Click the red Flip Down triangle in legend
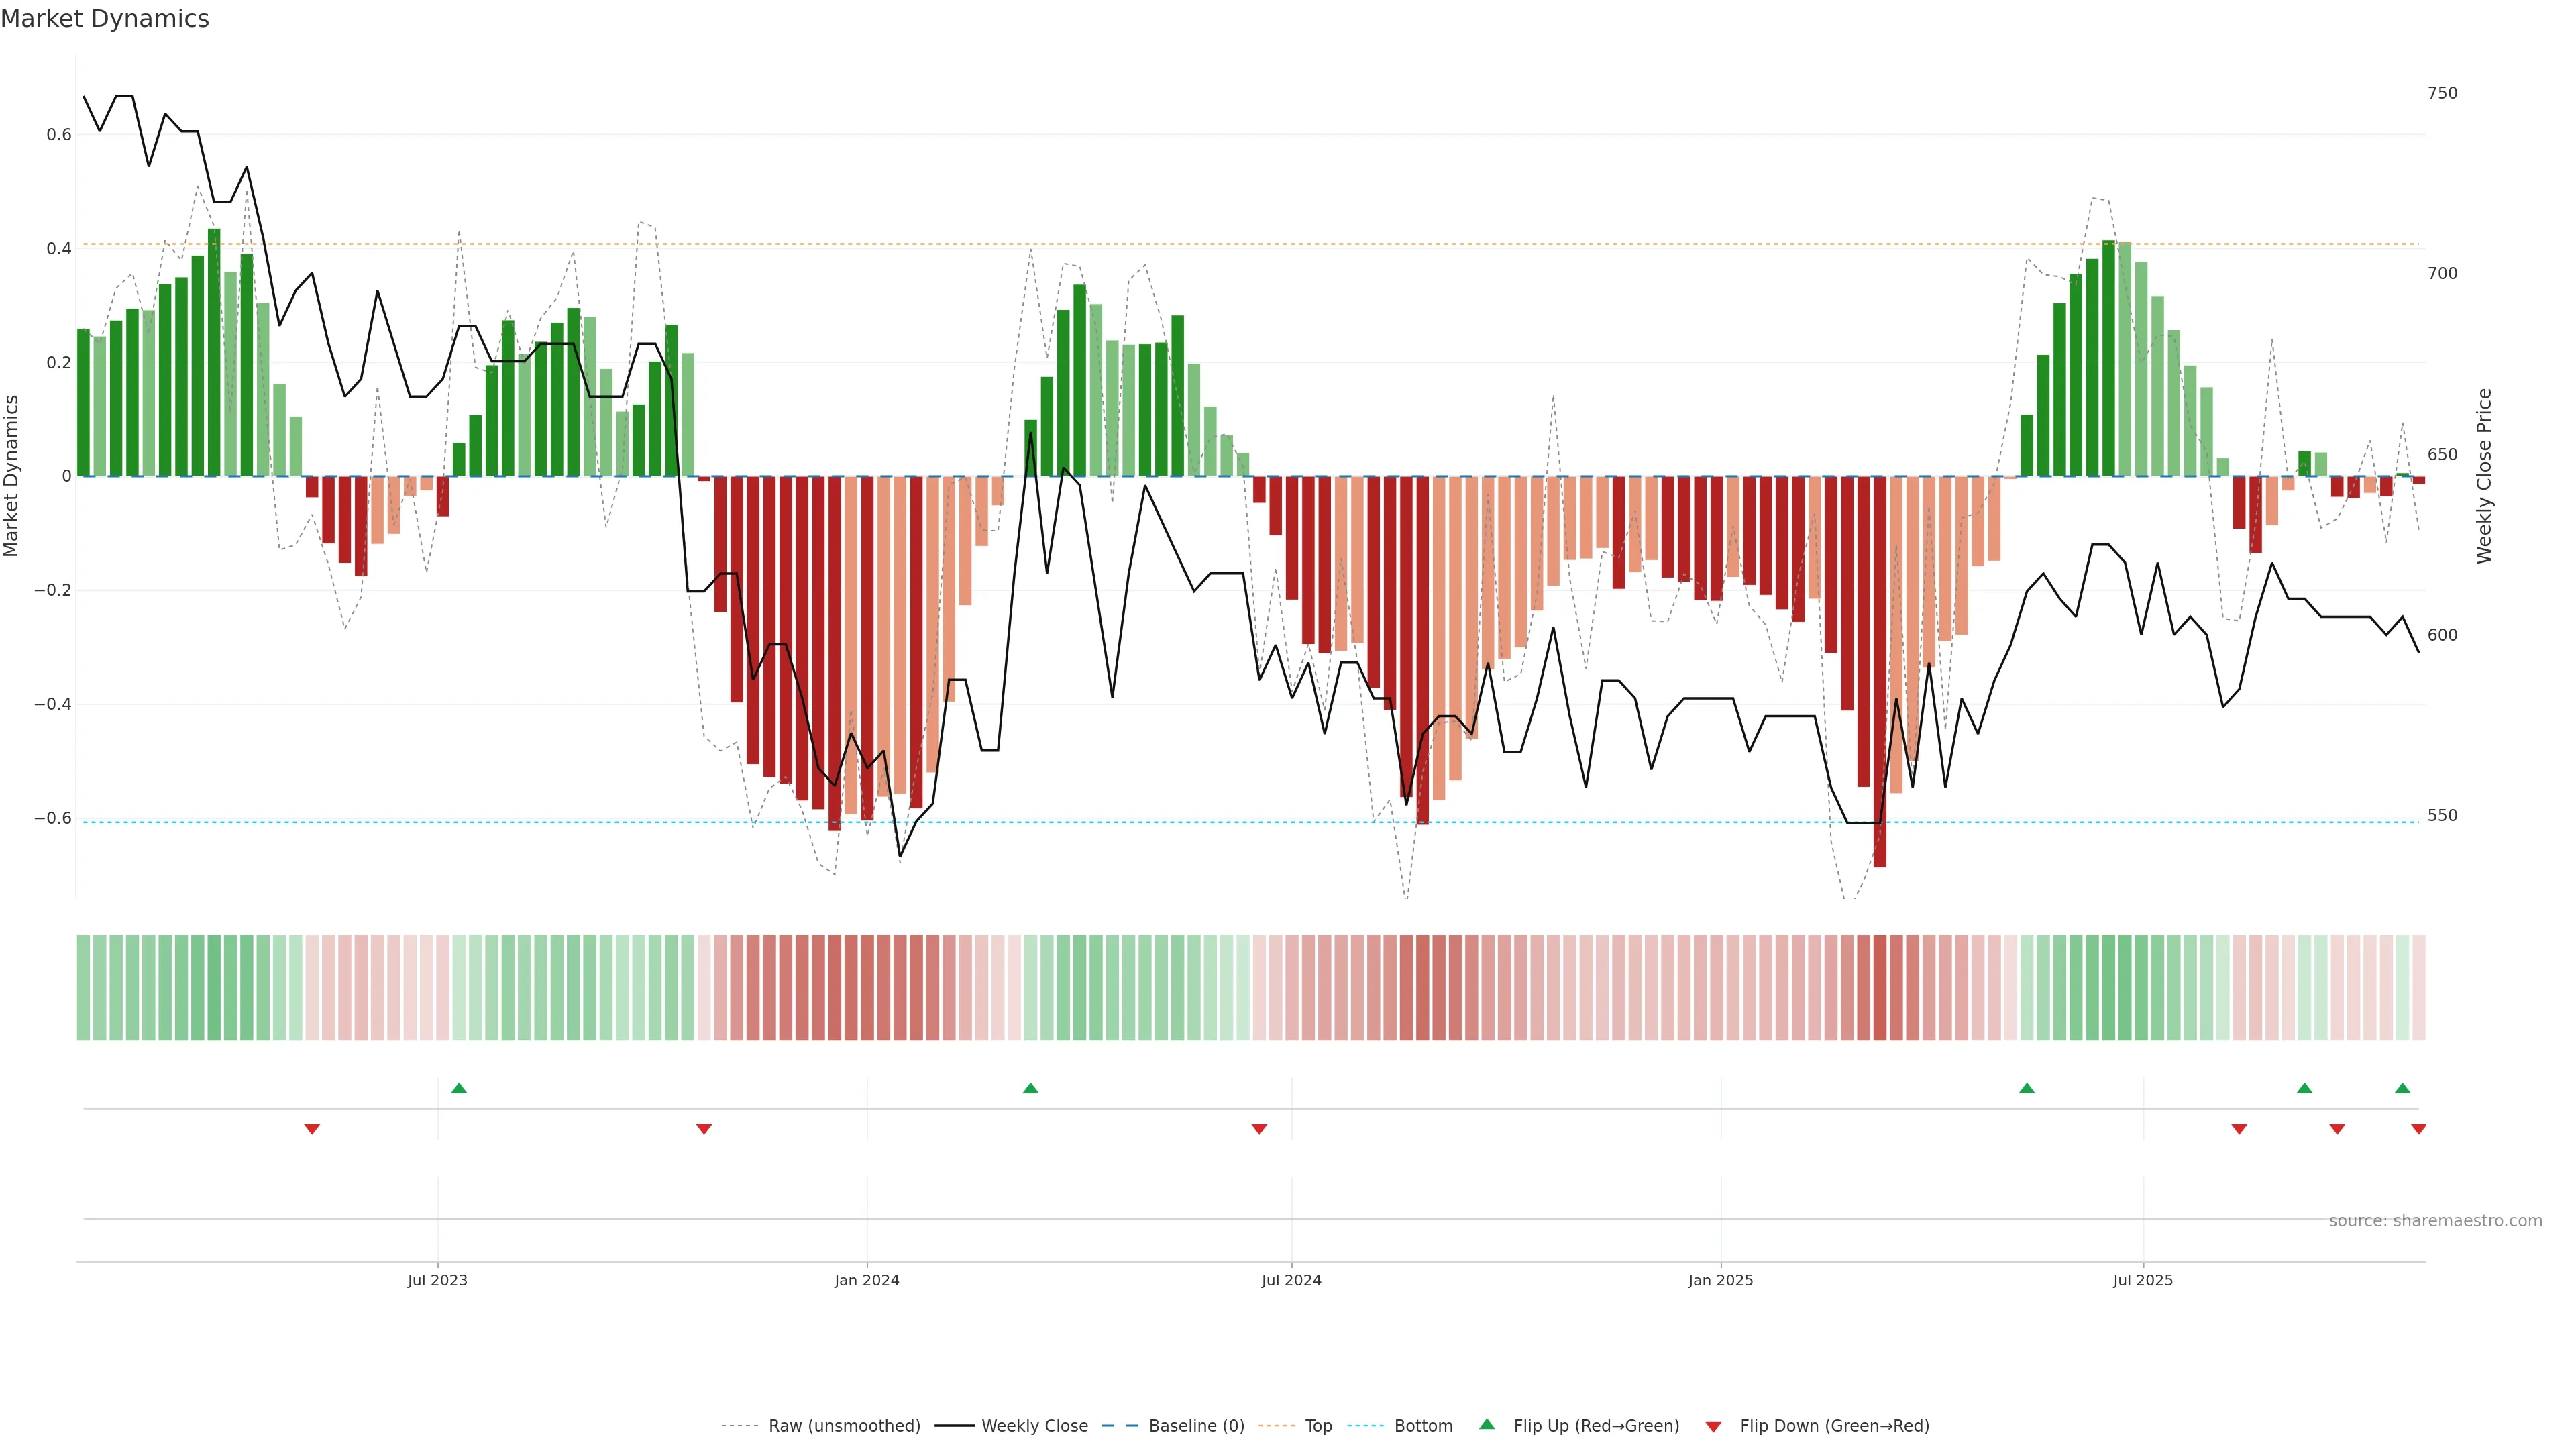2576x1449 pixels. pyautogui.click(x=1713, y=1426)
